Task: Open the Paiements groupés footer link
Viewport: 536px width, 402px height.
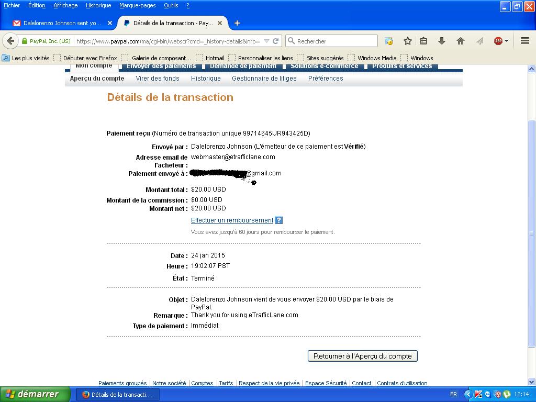Action: [122, 383]
